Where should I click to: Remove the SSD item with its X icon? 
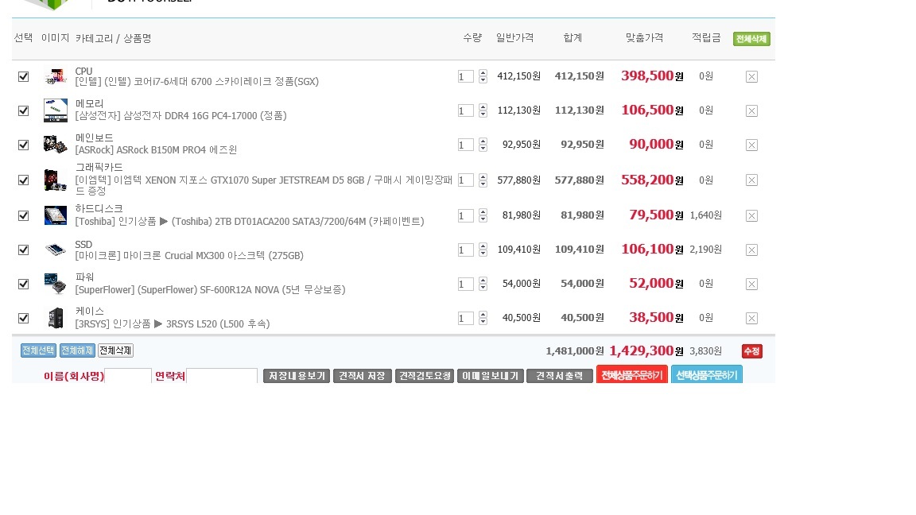(751, 250)
